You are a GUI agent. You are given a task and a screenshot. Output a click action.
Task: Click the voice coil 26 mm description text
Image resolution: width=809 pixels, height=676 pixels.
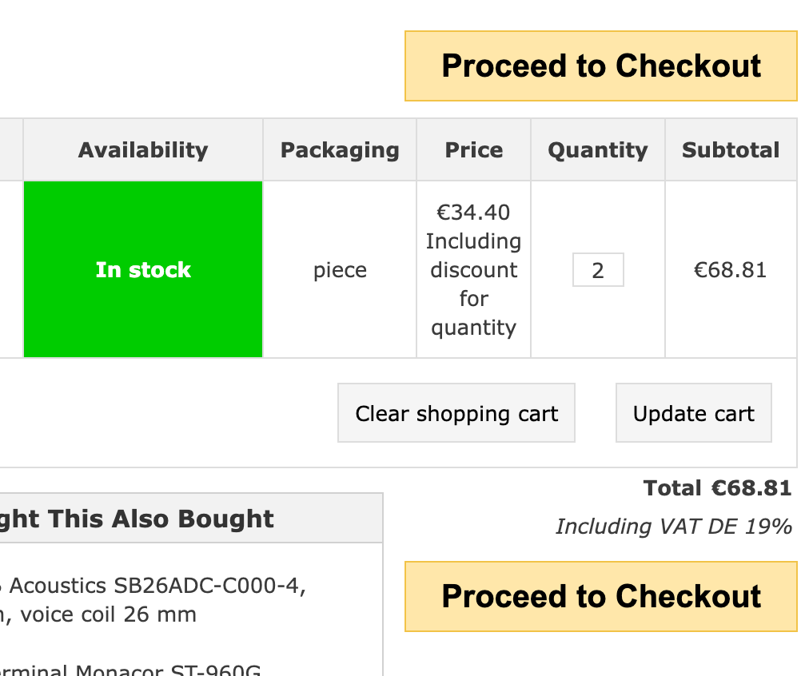(x=109, y=614)
